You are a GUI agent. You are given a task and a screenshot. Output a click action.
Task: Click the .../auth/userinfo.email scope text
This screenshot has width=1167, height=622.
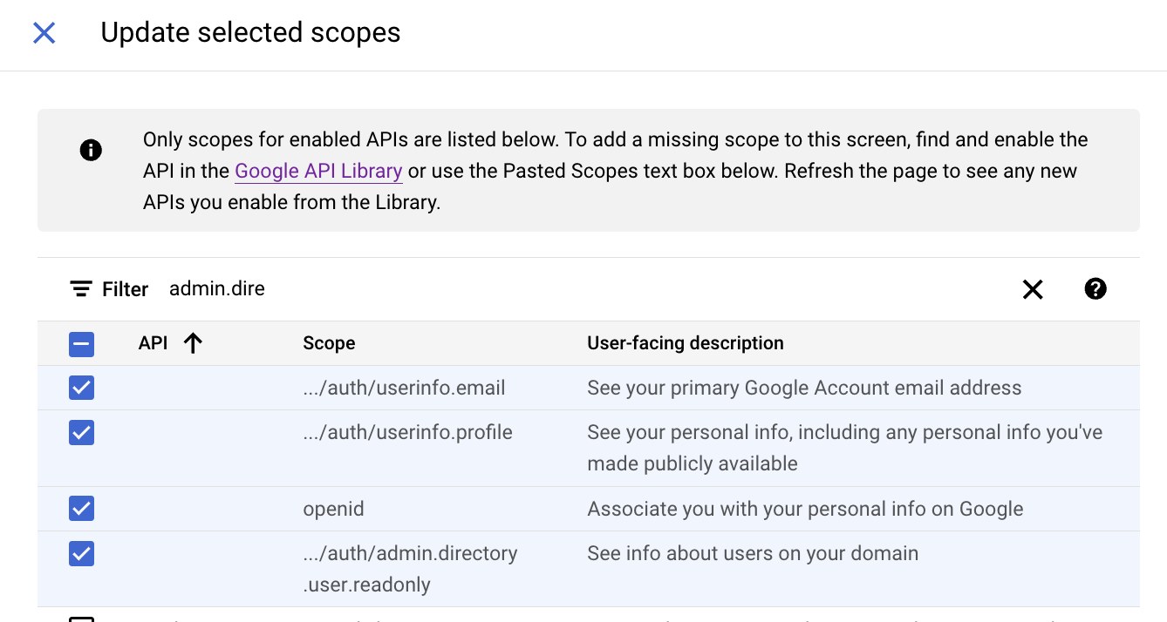pos(404,388)
